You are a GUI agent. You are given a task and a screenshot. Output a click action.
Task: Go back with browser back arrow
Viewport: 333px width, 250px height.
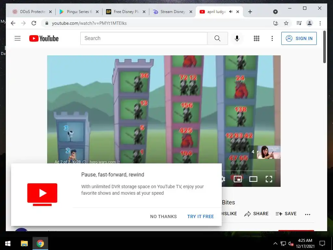click(x=13, y=23)
